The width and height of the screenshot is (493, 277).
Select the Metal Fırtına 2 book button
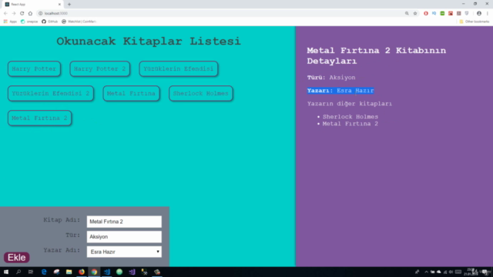(39, 118)
